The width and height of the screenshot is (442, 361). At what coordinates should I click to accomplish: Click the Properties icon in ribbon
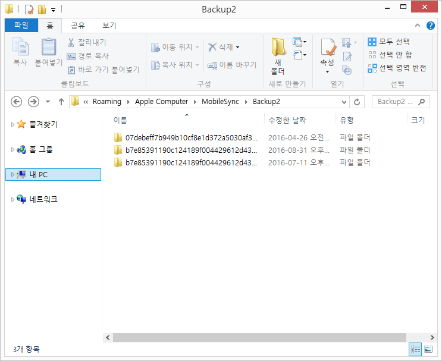[327, 52]
